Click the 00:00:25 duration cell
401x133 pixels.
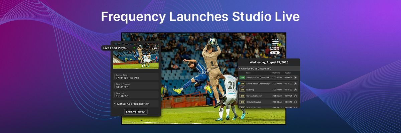coord(288,96)
